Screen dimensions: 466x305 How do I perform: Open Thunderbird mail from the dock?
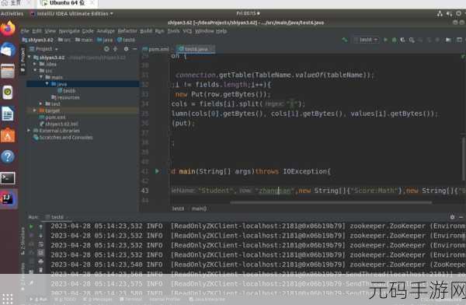(x=8, y=50)
